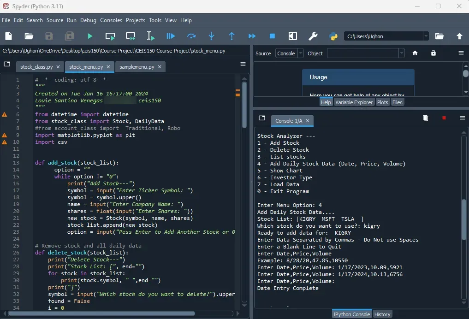Screen dimensions: 469x319
Task: Go to parent directory up arrow icon
Action: [x=459, y=36]
